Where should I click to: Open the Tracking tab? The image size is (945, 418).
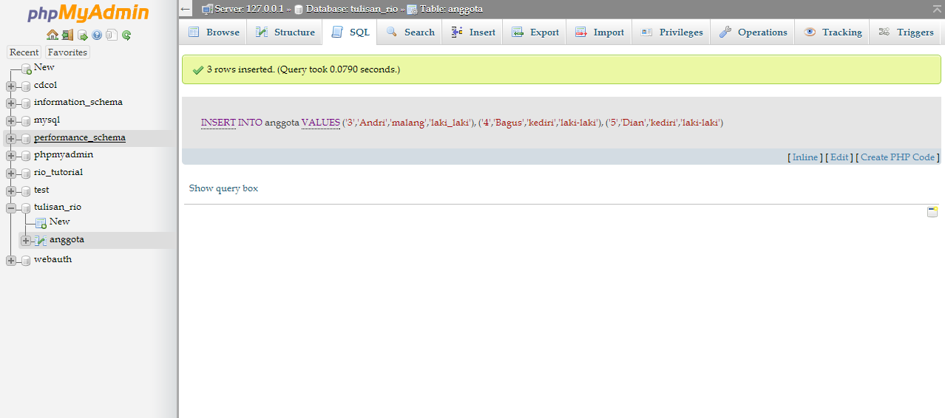(833, 32)
